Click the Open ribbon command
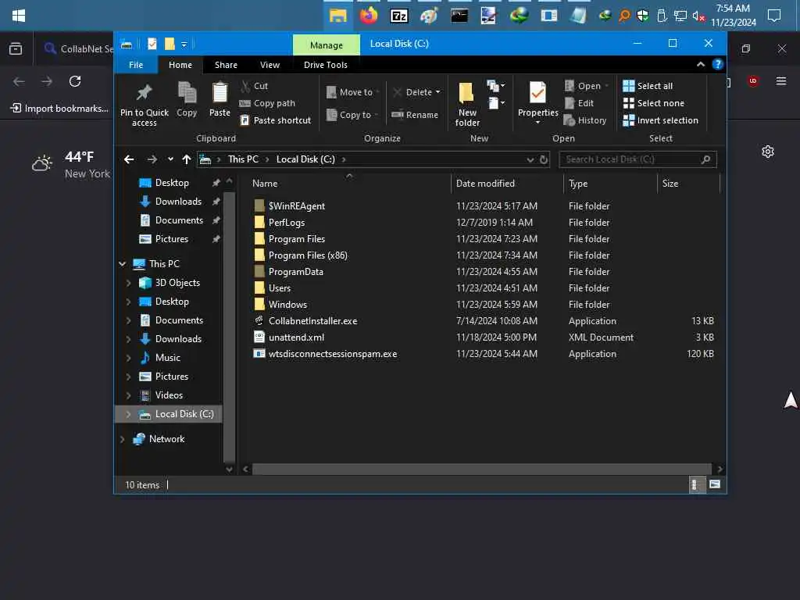 [586, 86]
